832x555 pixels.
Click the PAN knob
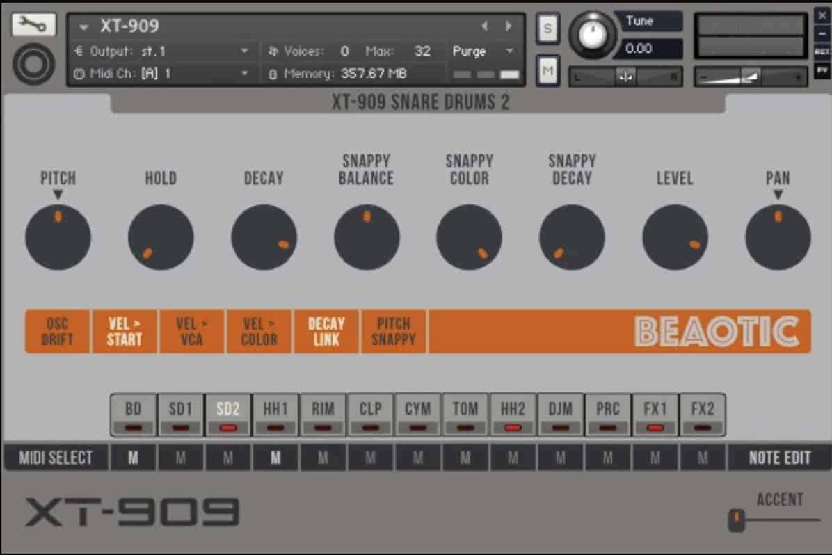click(x=778, y=237)
